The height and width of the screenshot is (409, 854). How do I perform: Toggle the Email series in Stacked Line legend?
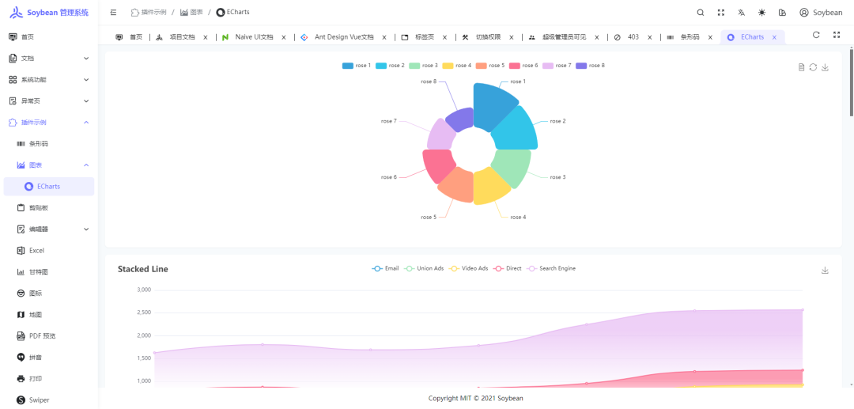pyautogui.click(x=385, y=269)
